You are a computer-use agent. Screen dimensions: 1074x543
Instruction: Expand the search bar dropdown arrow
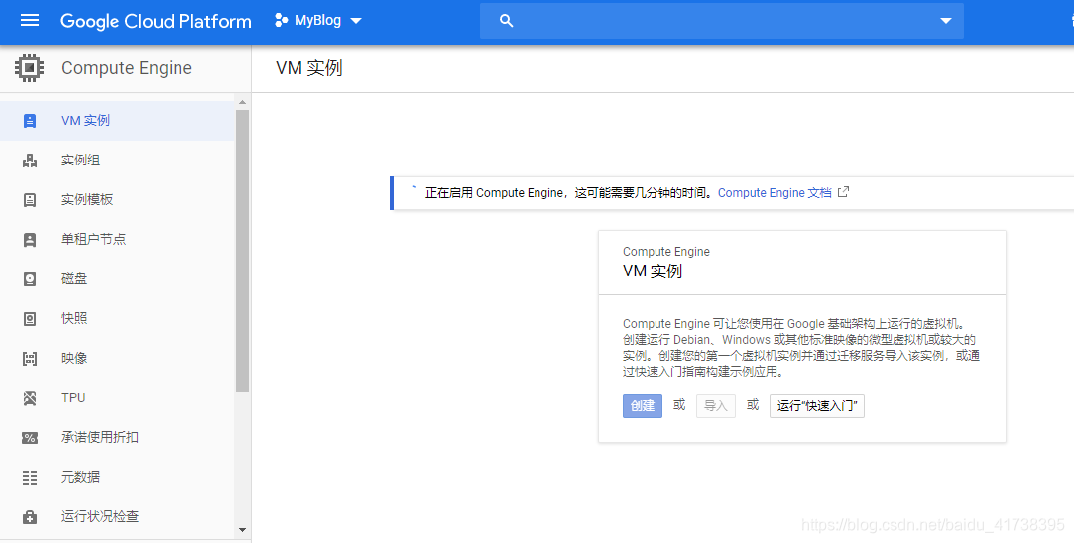pyautogui.click(x=946, y=21)
